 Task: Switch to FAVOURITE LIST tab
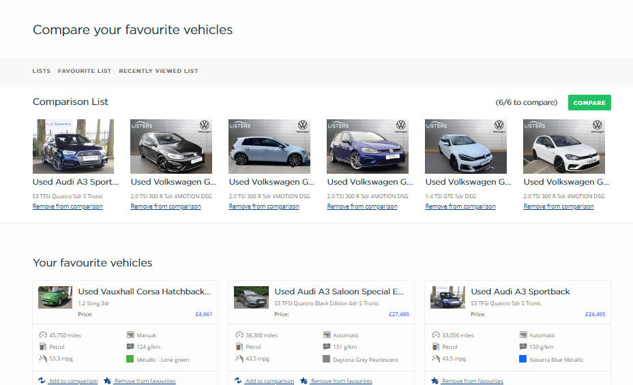tap(85, 71)
